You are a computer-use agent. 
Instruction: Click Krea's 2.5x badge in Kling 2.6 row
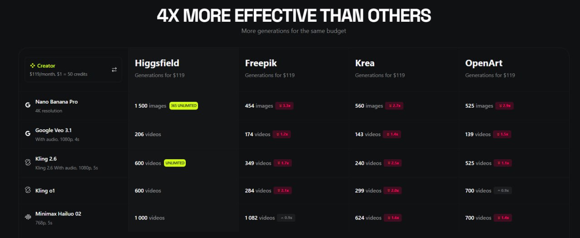tap(393, 163)
